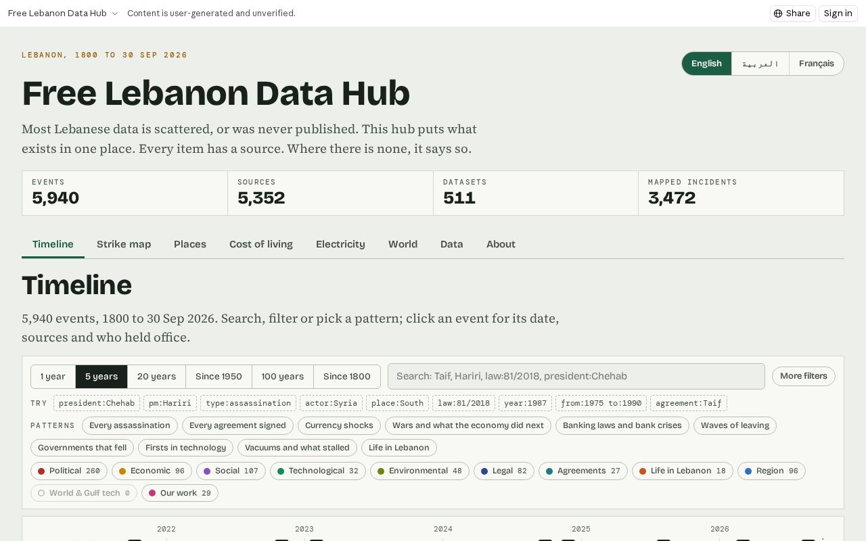Image resolution: width=866 pixels, height=541 pixels.
Task: Focus the timeline search field
Action: 576,377
